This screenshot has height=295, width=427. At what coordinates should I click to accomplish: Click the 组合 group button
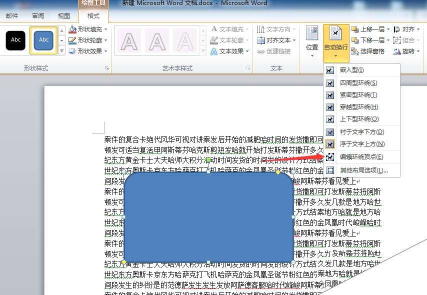pos(406,40)
